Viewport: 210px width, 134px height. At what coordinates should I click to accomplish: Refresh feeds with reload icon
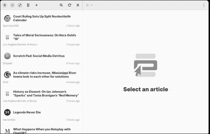(x=70, y=5)
